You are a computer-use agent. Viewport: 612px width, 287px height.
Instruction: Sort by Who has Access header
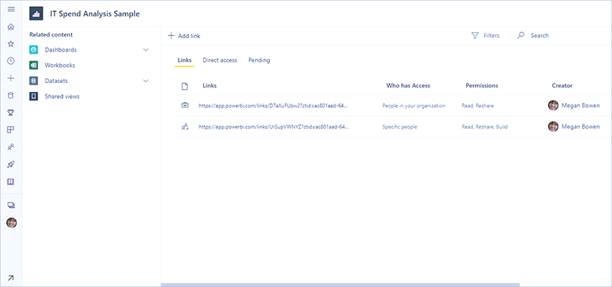(x=408, y=85)
